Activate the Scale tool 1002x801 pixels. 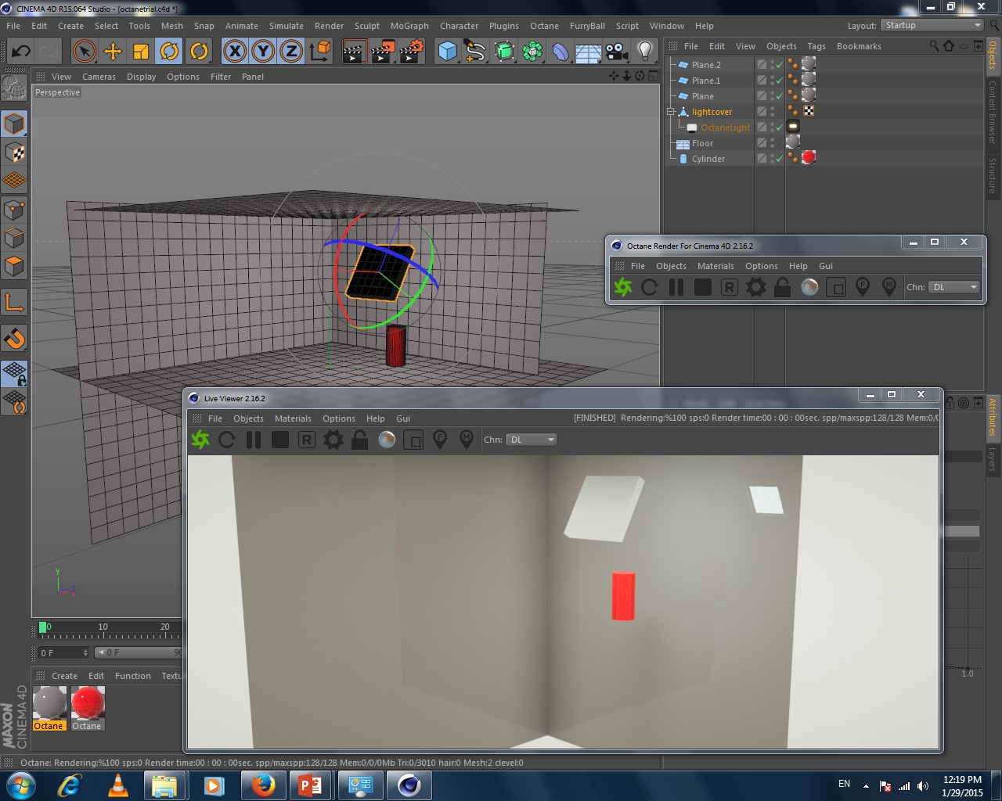(x=141, y=52)
